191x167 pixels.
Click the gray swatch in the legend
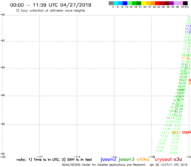coord(111,3)
